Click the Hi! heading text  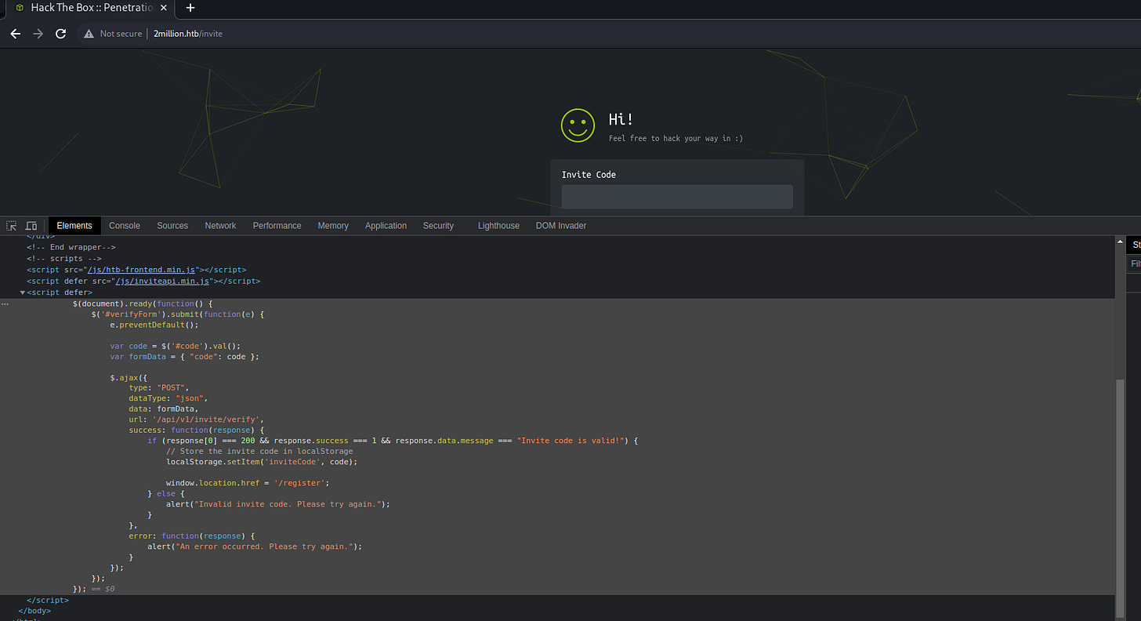[621, 119]
